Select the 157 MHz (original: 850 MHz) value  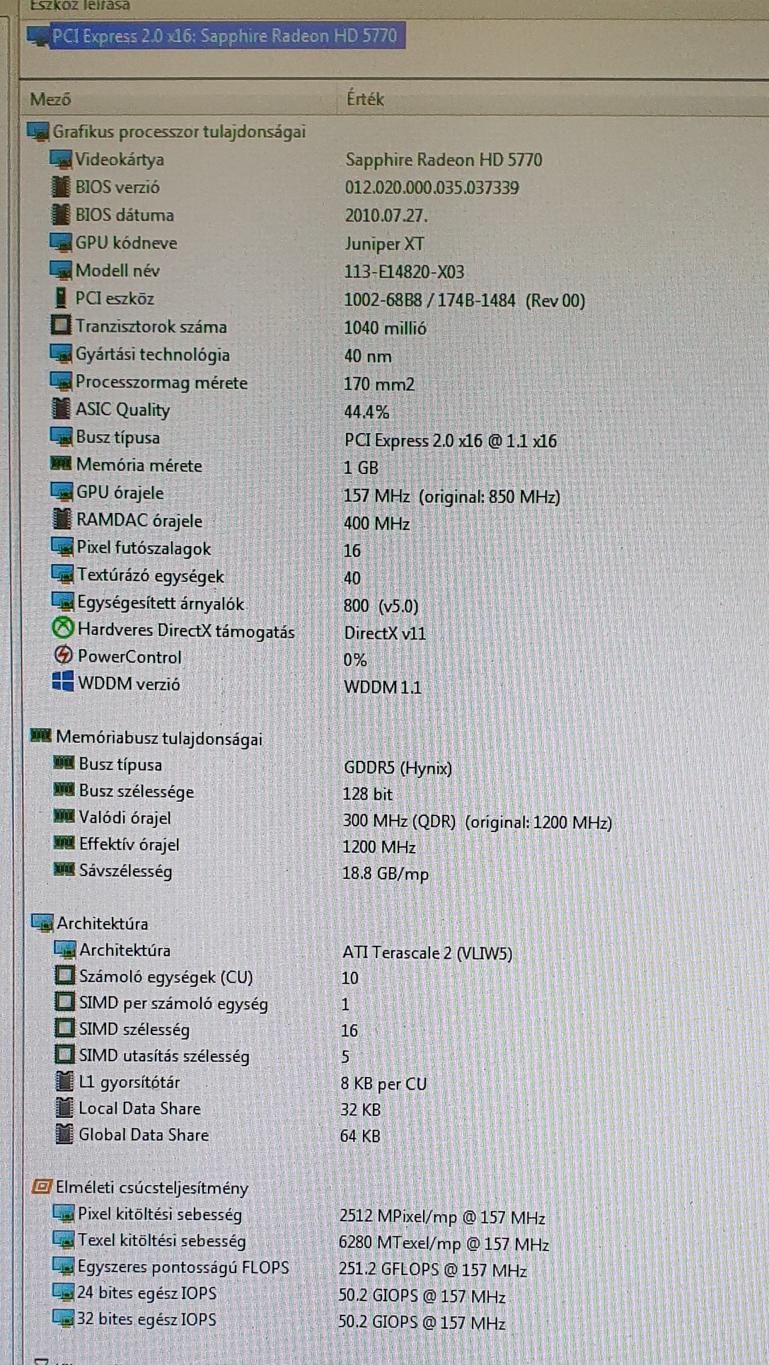[x=452, y=497]
